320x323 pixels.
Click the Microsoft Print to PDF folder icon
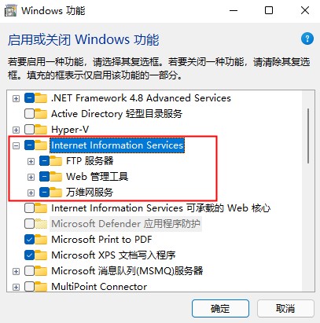point(41,239)
